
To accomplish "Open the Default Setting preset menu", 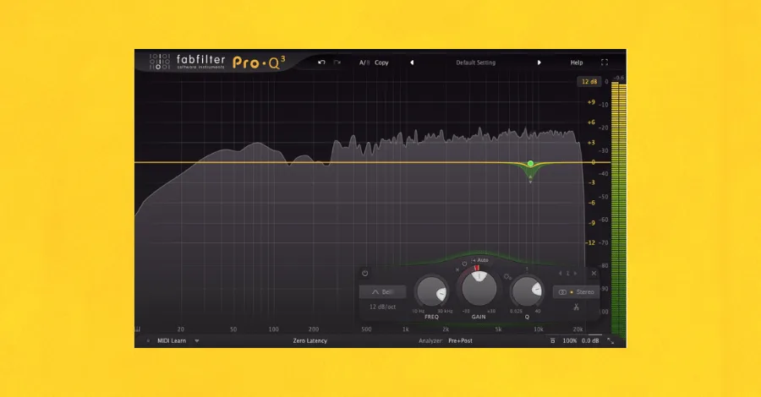I will point(475,63).
